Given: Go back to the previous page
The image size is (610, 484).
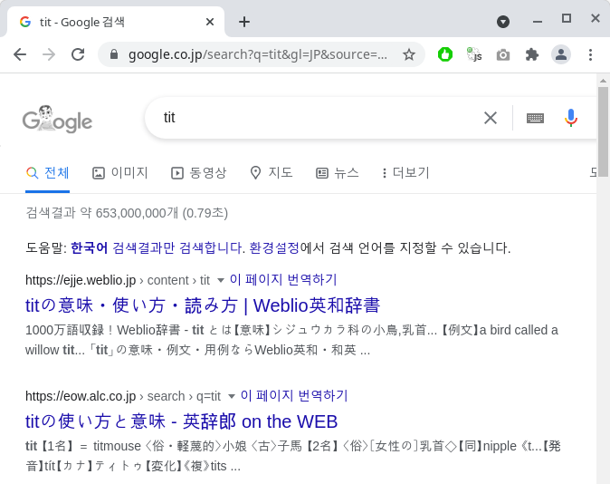Looking at the screenshot, I should 20,54.
